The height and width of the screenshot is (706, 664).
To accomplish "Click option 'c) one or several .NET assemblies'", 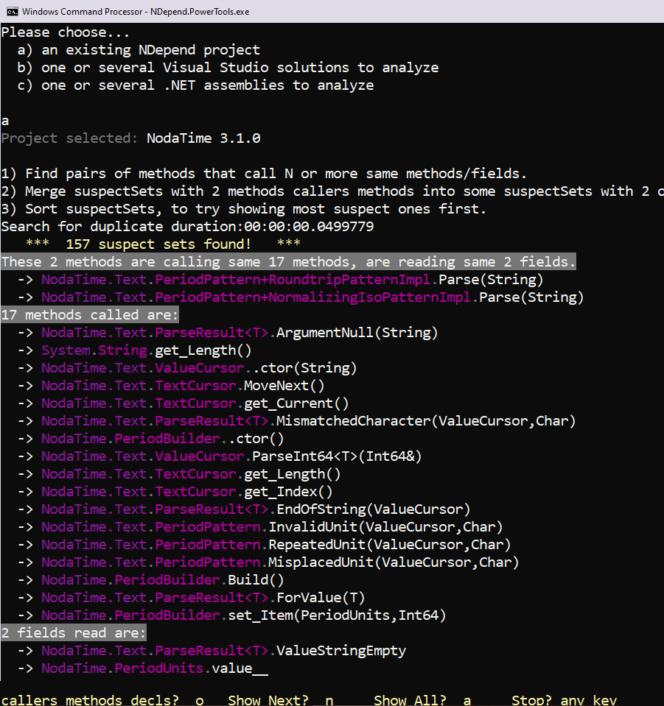I will click(195, 85).
